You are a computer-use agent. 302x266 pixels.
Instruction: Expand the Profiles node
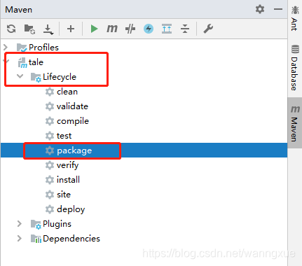(6, 48)
